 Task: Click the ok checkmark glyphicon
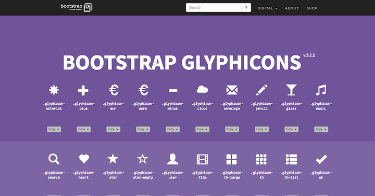pyautogui.click(x=321, y=159)
